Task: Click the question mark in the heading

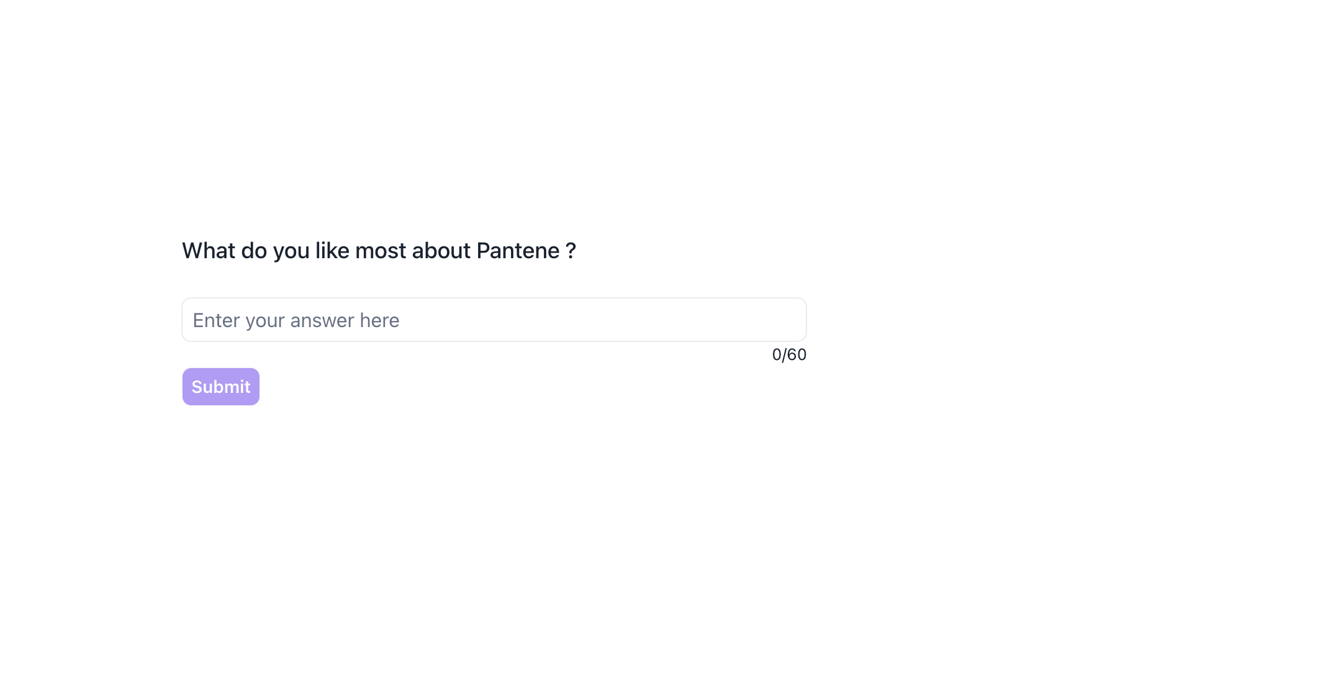Action: pyautogui.click(x=571, y=251)
